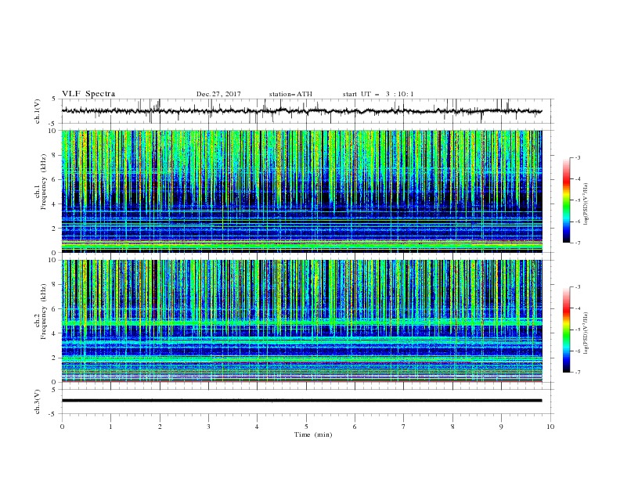This screenshot has width=620, height=479.
Task: Click the ch.3(V) axis label
Action: tap(38, 402)
